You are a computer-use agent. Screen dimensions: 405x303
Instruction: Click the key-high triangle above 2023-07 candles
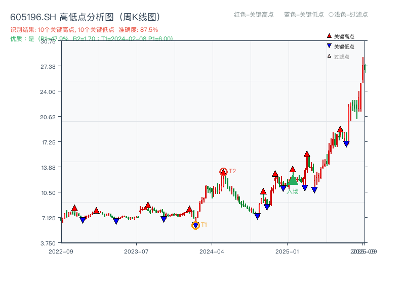coord(148,205)
